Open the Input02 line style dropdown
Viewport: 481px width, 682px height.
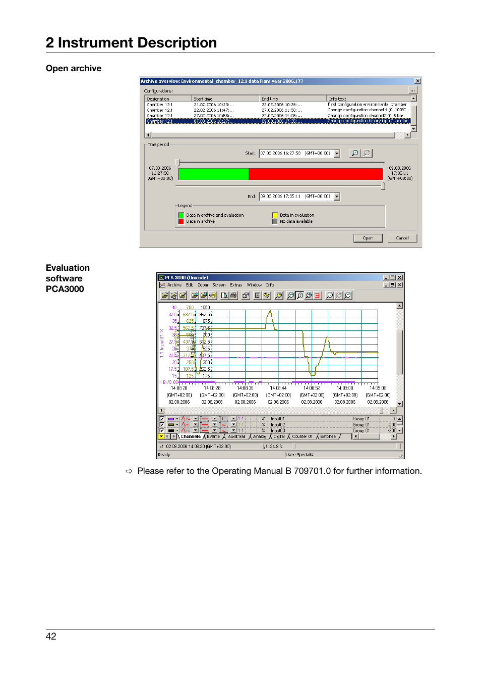[195, 424]
